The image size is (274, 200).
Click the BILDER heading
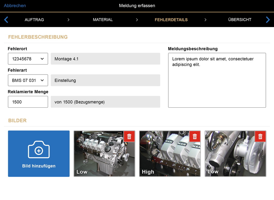(17, 121)
